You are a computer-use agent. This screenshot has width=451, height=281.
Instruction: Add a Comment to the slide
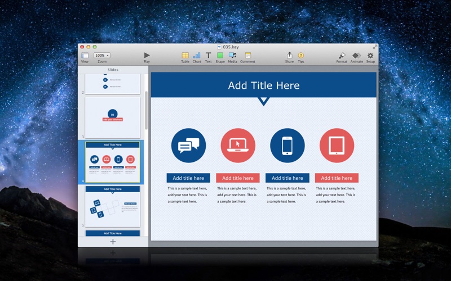(247, 55)
